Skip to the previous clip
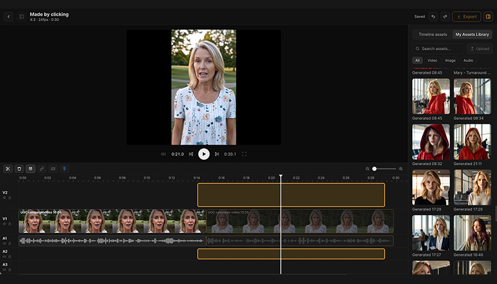497x284 pixels. point(191,154)
